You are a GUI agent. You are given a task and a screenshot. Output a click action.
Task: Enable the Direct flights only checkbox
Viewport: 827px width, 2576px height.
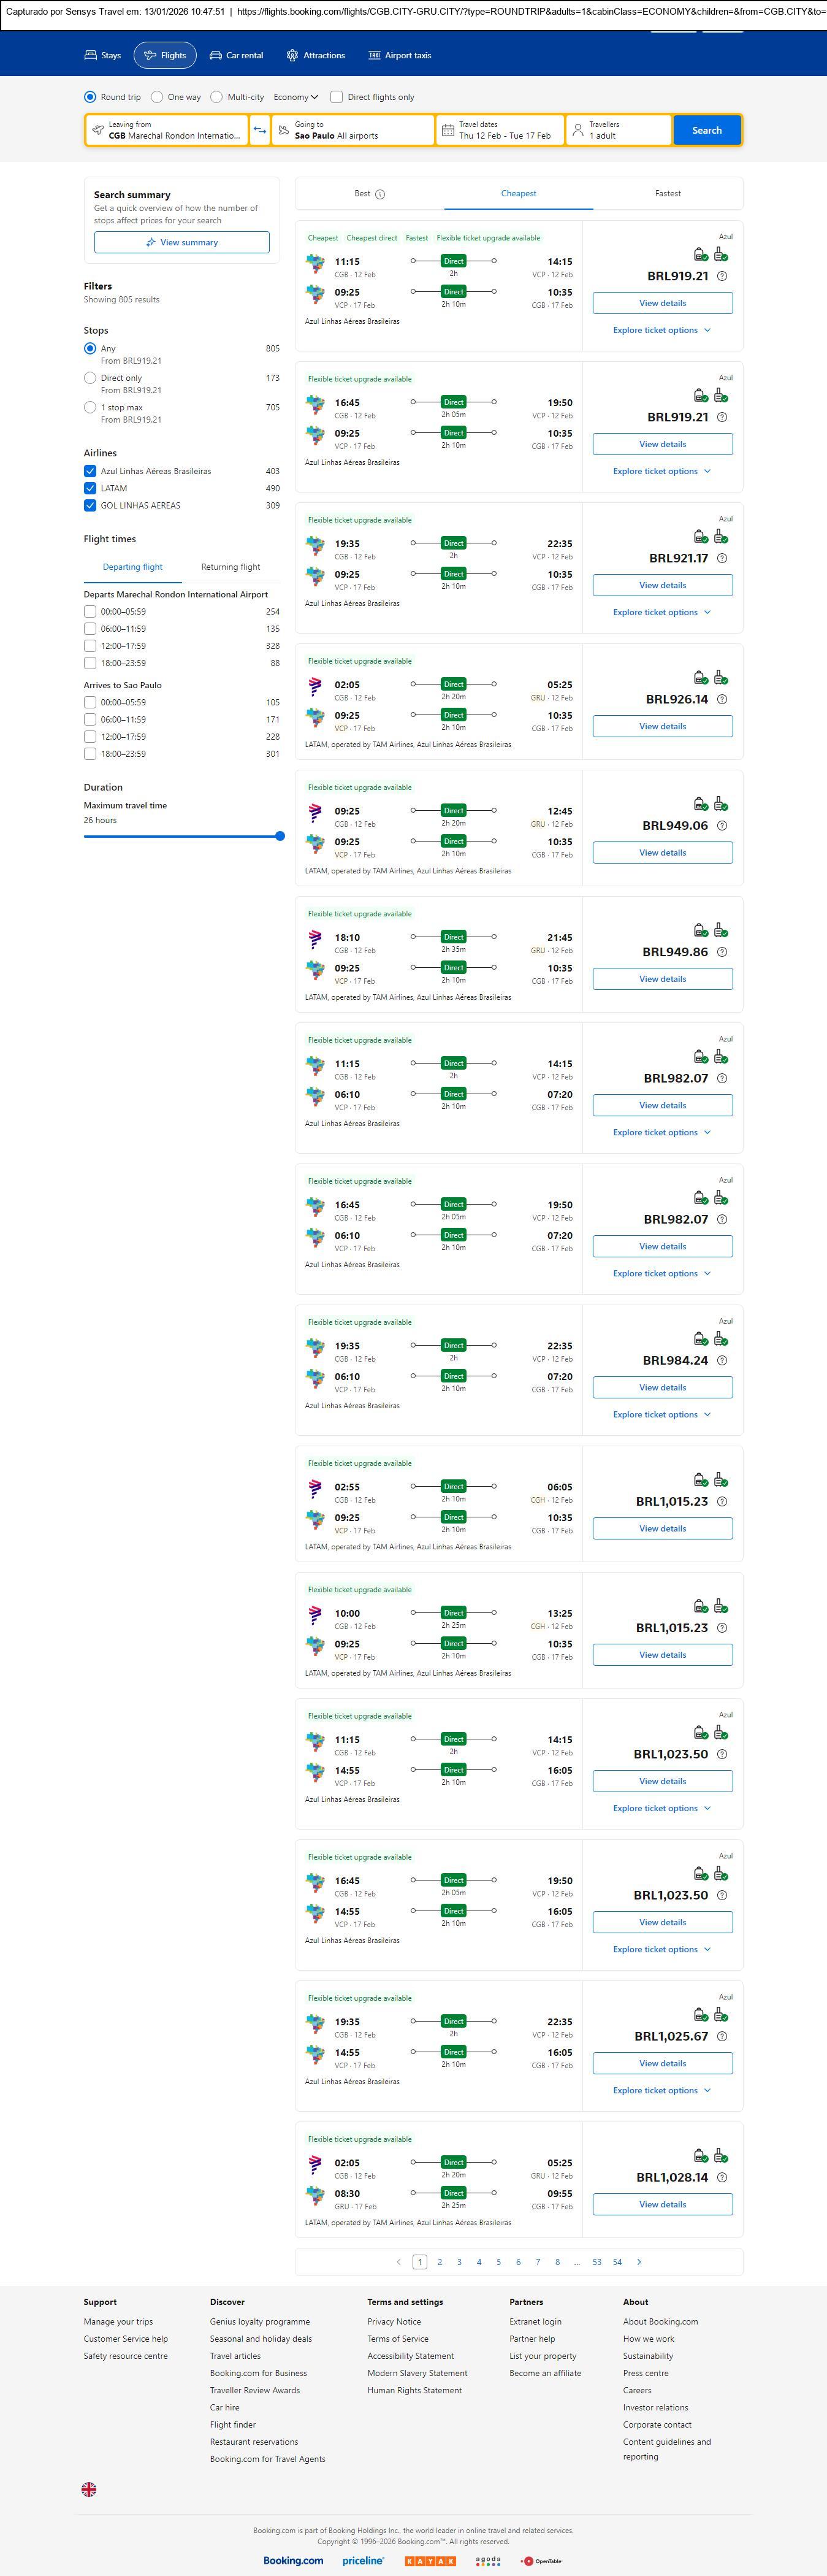[x=337, y=97]
